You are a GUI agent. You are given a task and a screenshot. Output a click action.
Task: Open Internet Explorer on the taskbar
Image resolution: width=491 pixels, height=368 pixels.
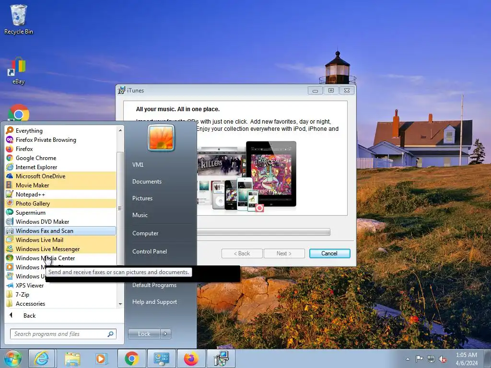click(42, 358)
